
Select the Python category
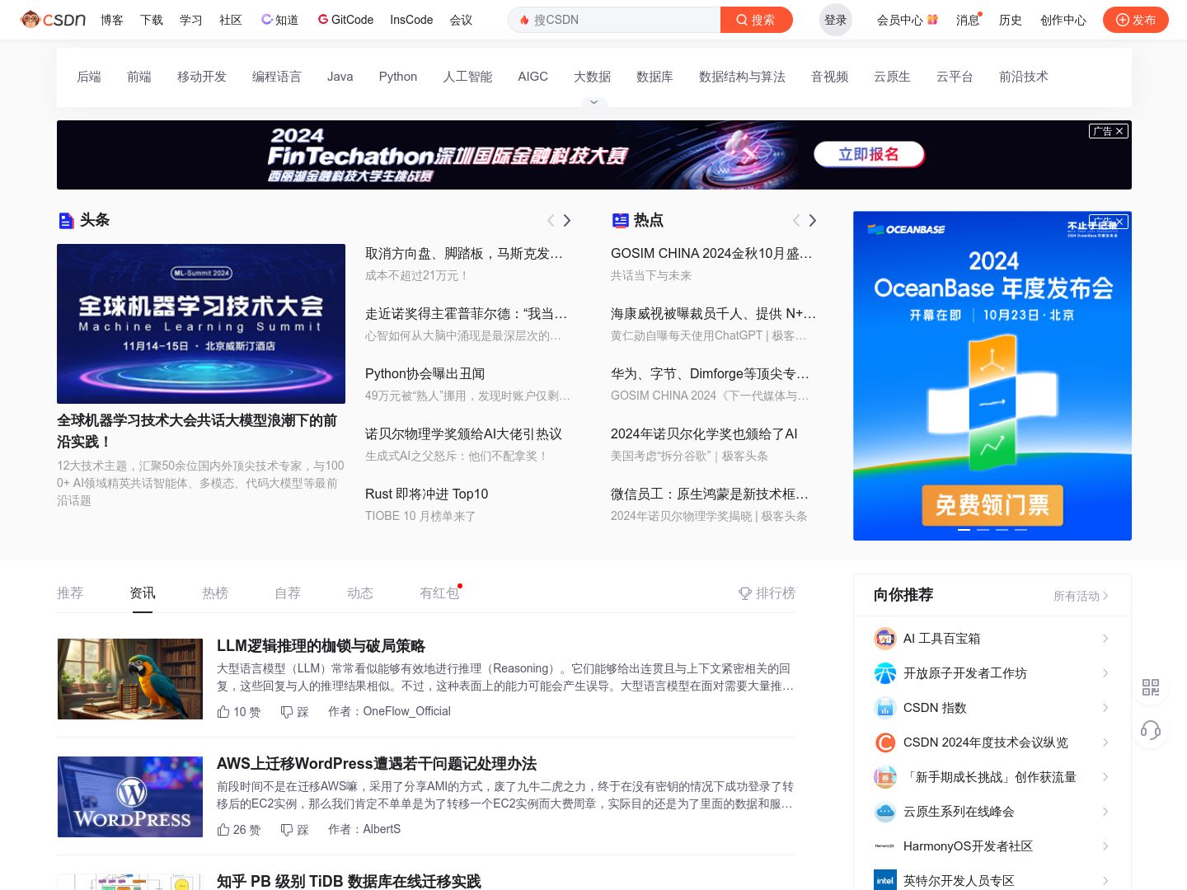pyautogui.click(x=398, y=77)
